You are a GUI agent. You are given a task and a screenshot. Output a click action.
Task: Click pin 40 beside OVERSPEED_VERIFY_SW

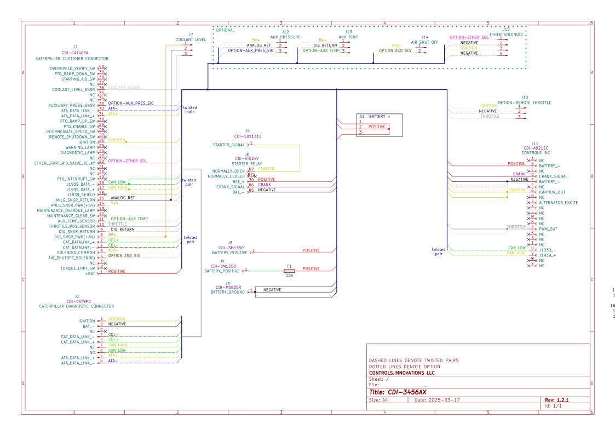pos(102,68)
